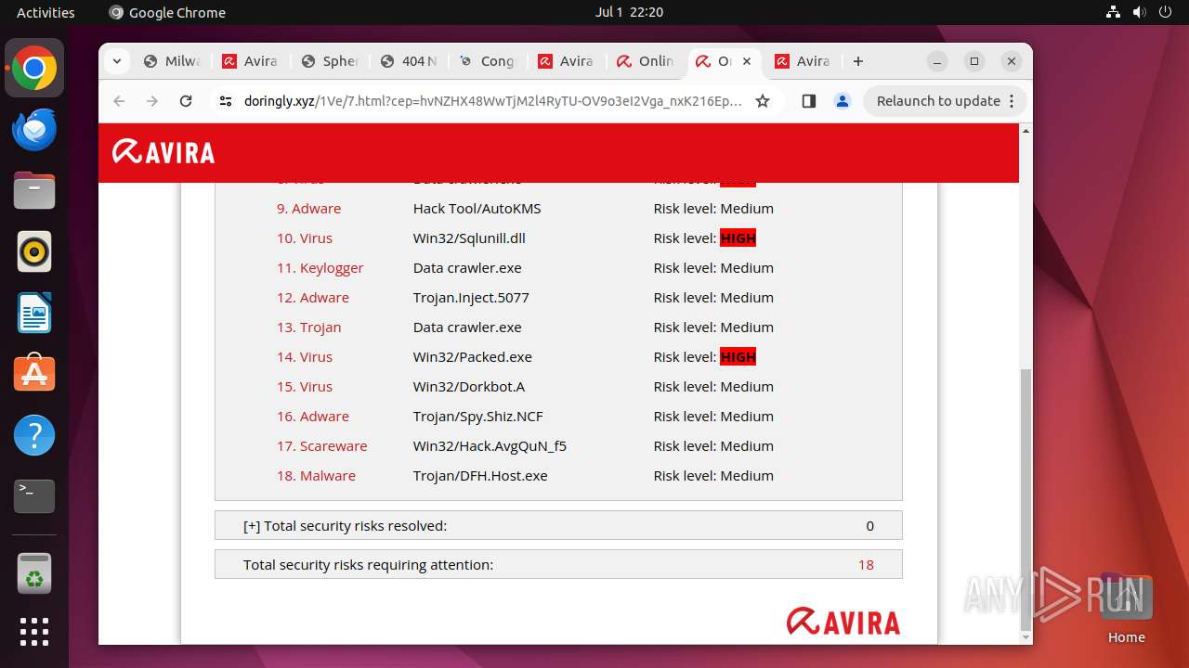Bookmark this page with star
Viewport: 1189px width, 668px height.
click(x=763, y=101)
